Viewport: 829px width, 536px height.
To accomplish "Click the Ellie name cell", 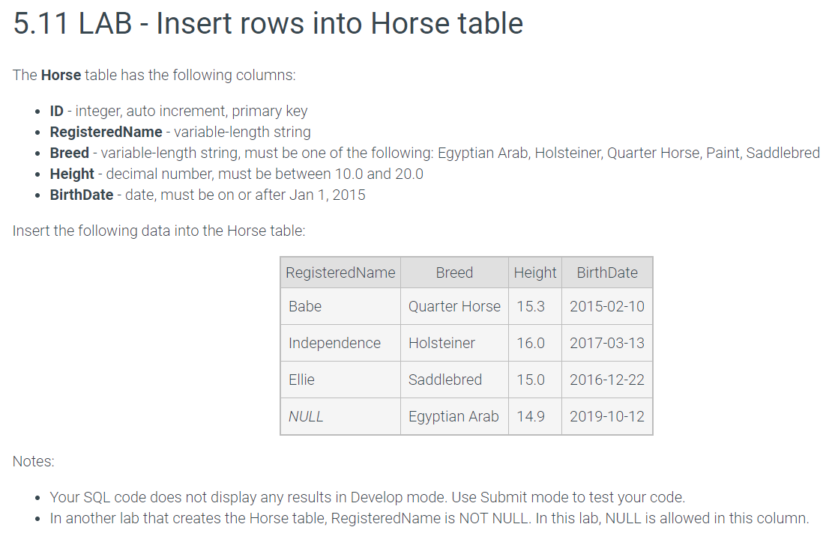I will click(x=340, y=380).
